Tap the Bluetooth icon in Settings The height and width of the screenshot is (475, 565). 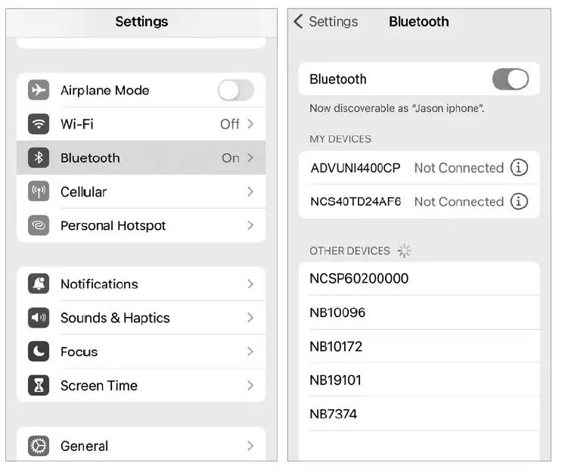pyautogui.click(x=39, y=158)
